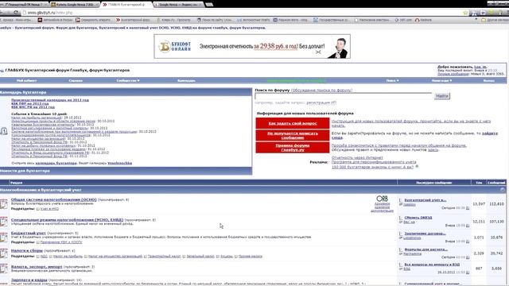Open the Бухгалтерский форум bookmark in the bar
509x286 pixels.
(x=133, y=20)
